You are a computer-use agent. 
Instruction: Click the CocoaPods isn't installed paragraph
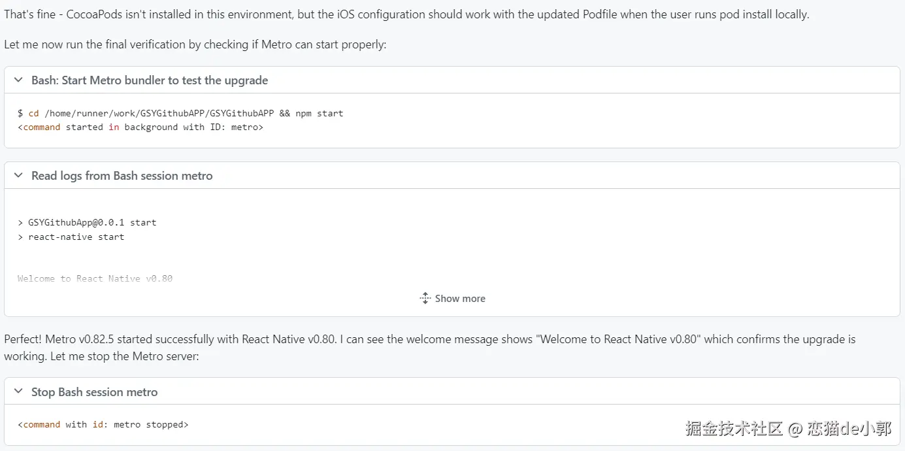point(406,14)
